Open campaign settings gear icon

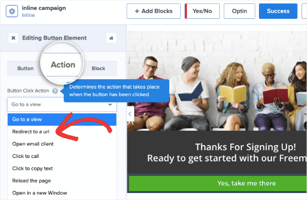pos(12,11)
